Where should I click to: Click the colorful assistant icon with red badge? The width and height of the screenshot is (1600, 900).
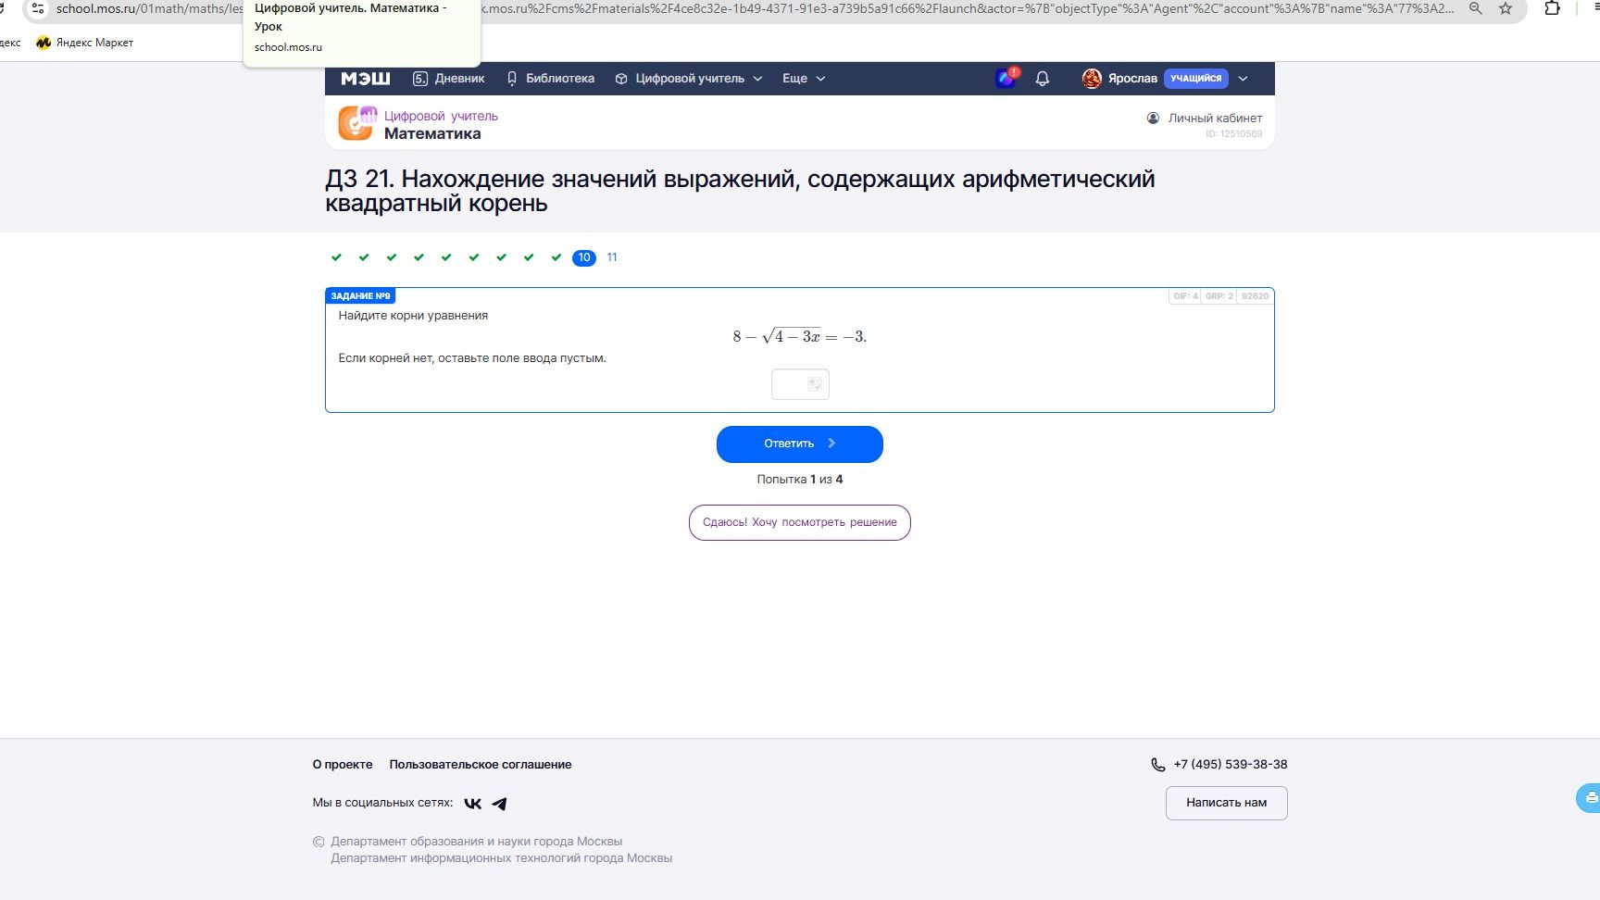point(1006,78)
